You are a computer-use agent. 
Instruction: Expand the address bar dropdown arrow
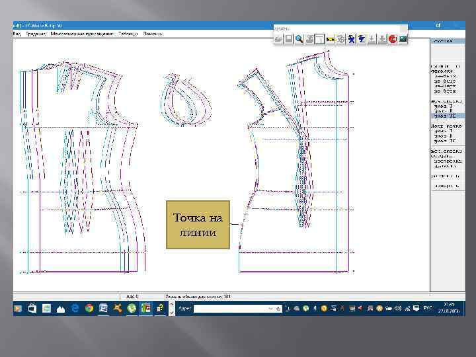coord(271,309)
